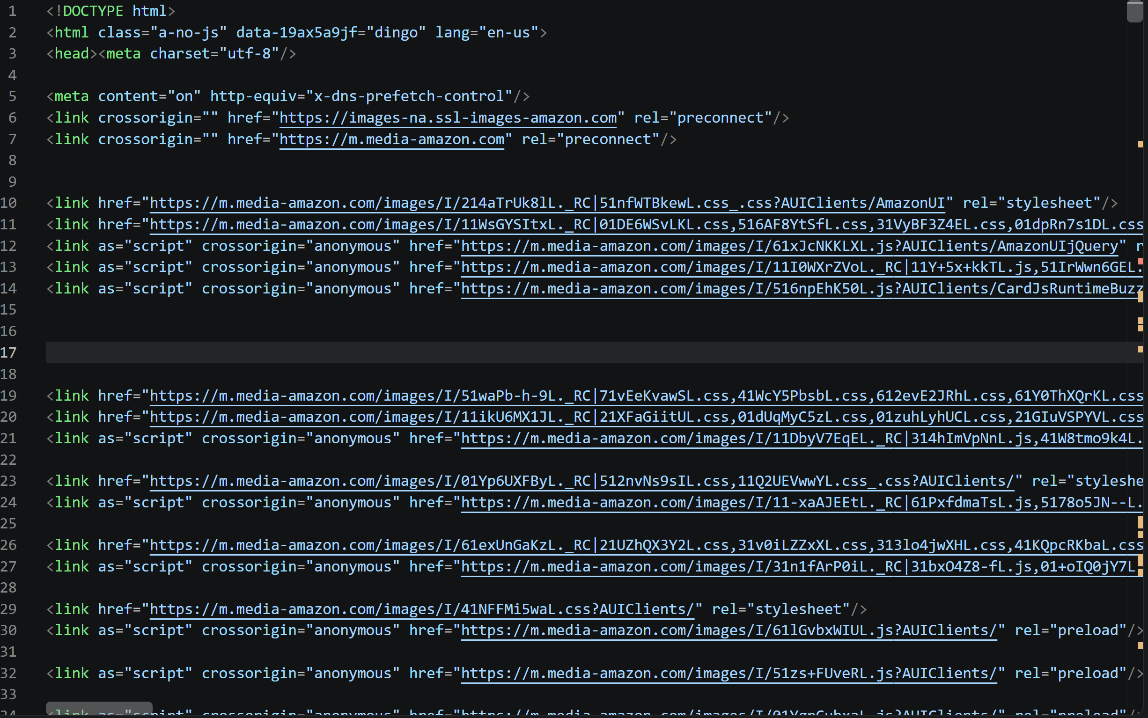Click the head tag on line 3
The height and width of the screenshot is (718, 1148).
pos(72,54)
